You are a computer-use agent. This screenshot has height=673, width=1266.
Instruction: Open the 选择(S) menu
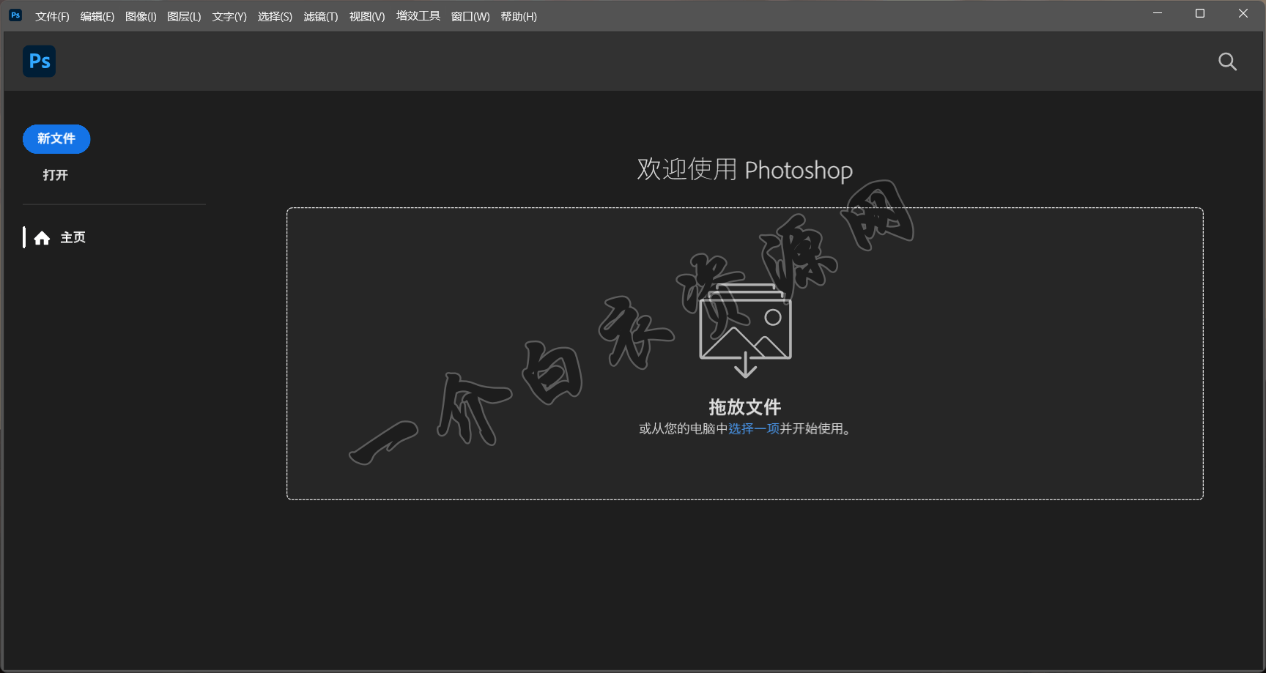pos(275,17)
